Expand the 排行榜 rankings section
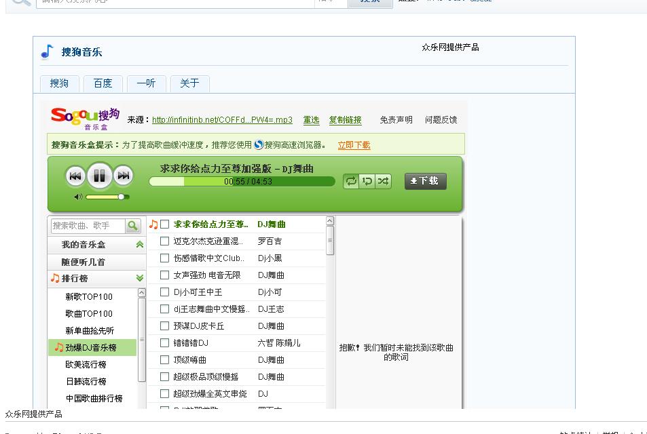This screenshot has width=647, height=434. (x=139, y=278)
